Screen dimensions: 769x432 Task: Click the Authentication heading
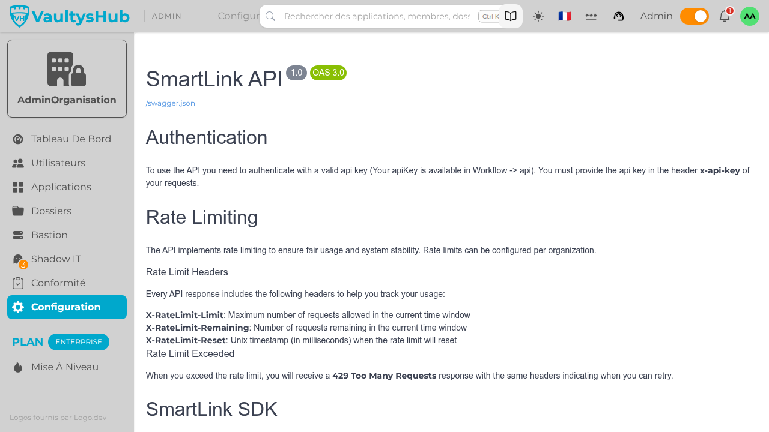click(x=207, y=137)
